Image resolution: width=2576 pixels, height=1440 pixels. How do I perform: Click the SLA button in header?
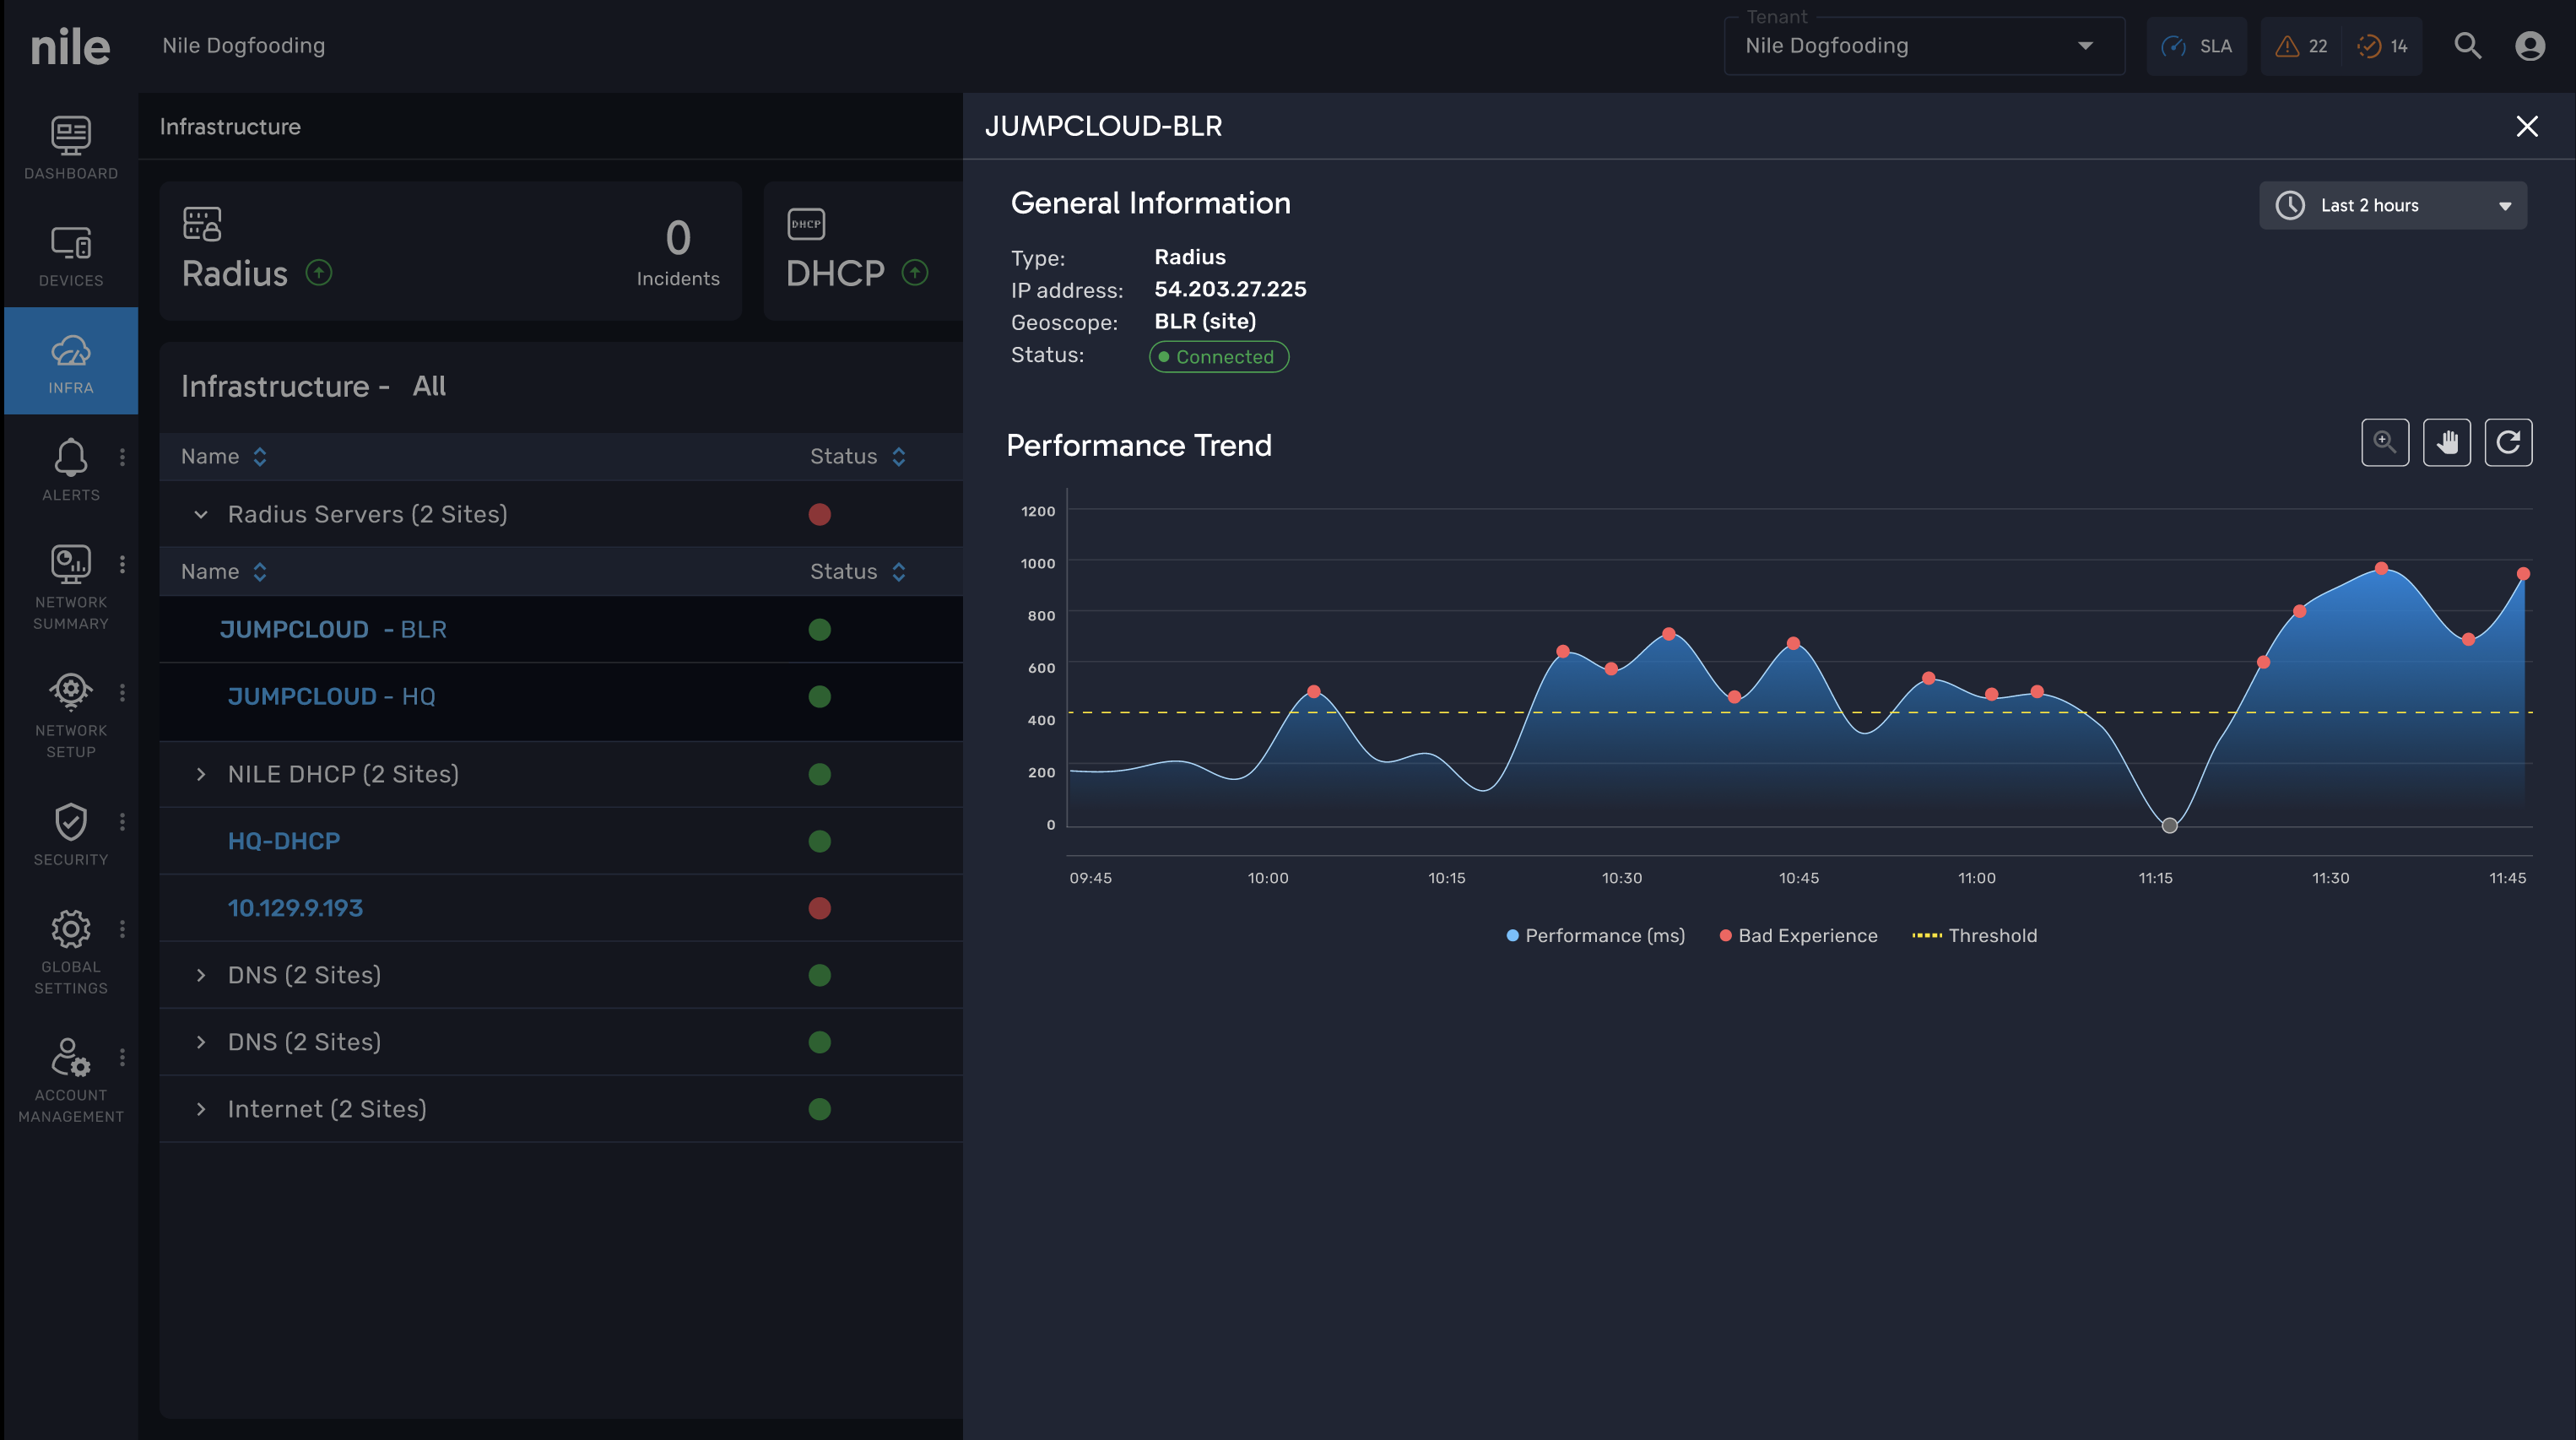tap(2196, 46)
